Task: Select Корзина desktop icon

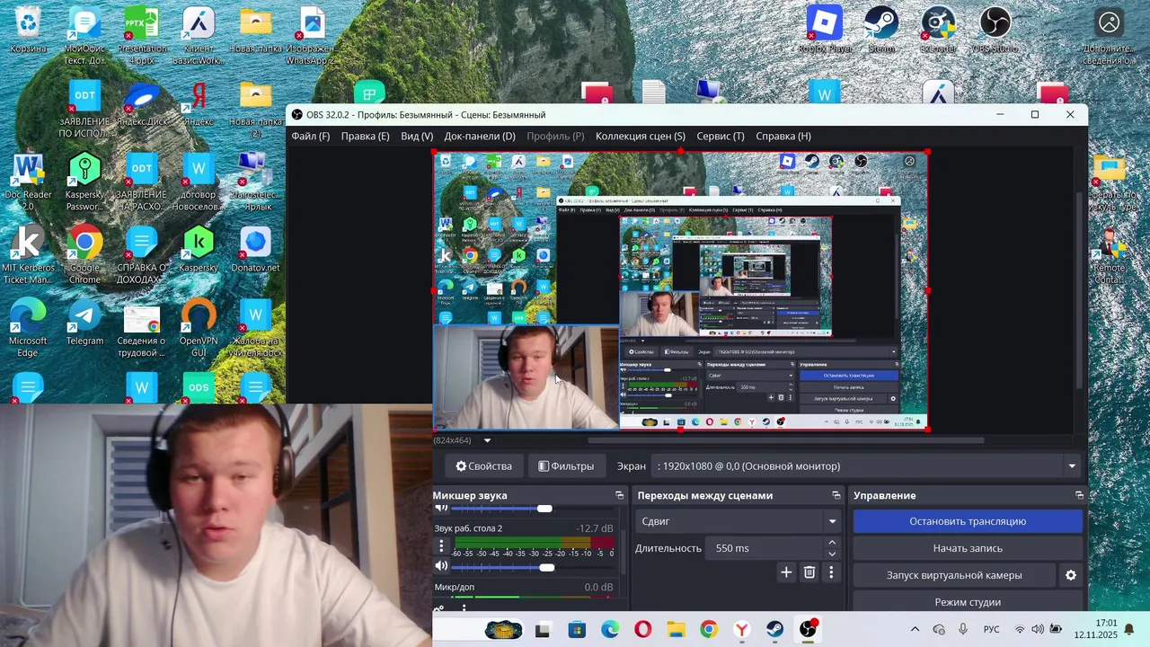Action: click(28, 30)
